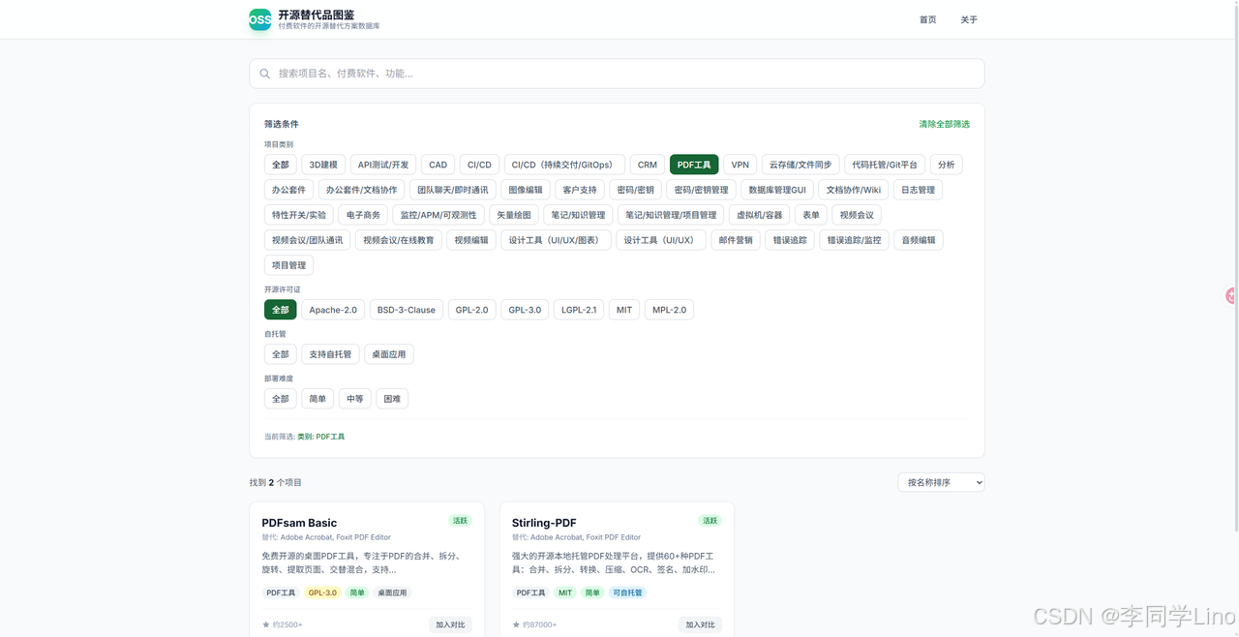Toggle the CRM category filter
This screenshot has width=1239, height=637.
tap(648, 165)
